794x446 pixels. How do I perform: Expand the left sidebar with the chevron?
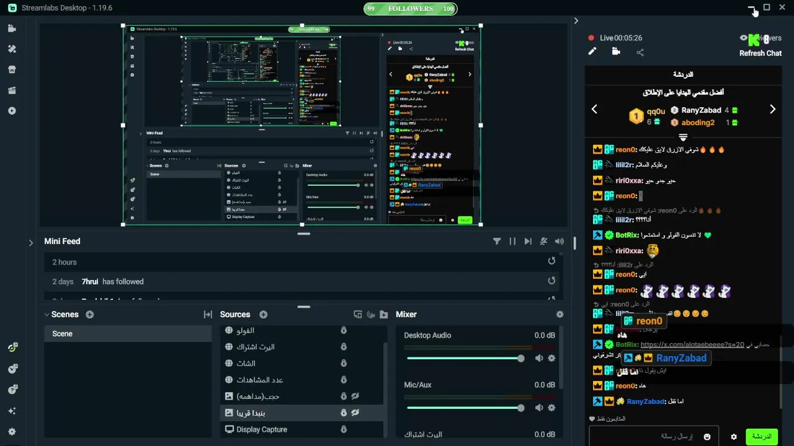pos(31,243)
